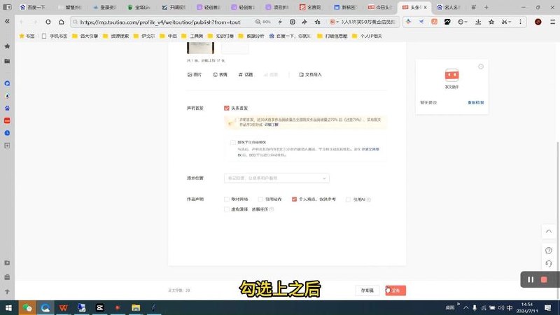The width and height of the screenshot is (560, 315).
Task: Open browser history clock dropdown
Action: 463,22
